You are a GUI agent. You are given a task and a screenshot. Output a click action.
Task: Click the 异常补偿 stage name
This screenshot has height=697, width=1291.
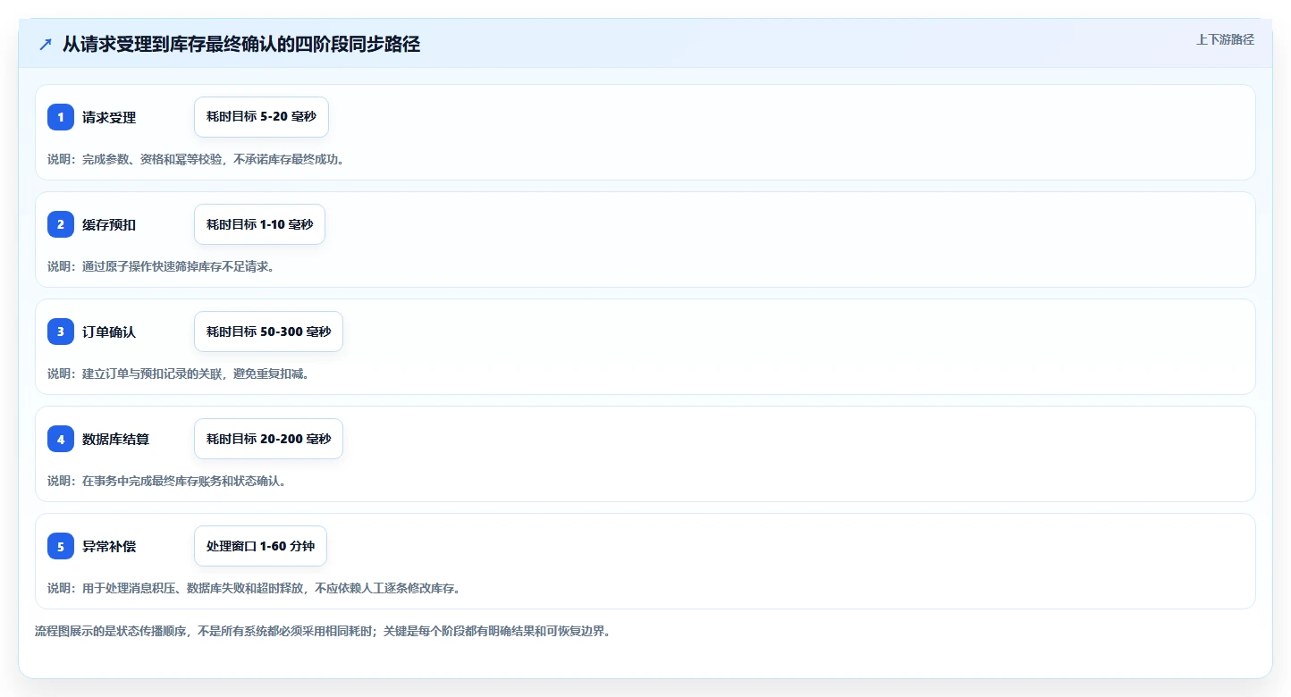click(x=109, y=546)
